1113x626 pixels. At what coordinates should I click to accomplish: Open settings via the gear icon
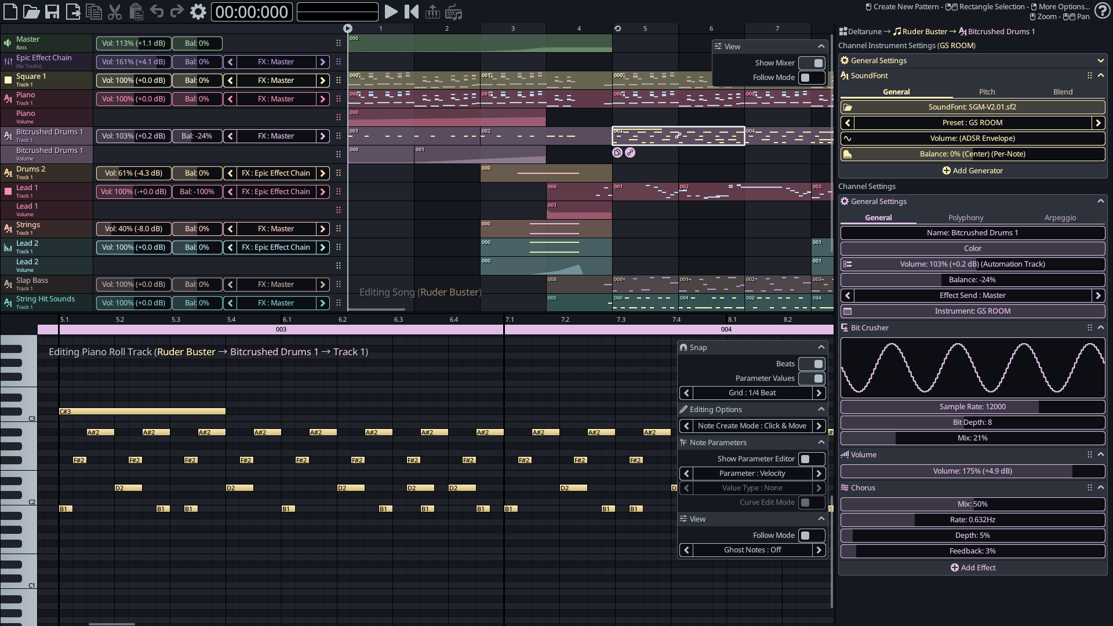point(198,12)
